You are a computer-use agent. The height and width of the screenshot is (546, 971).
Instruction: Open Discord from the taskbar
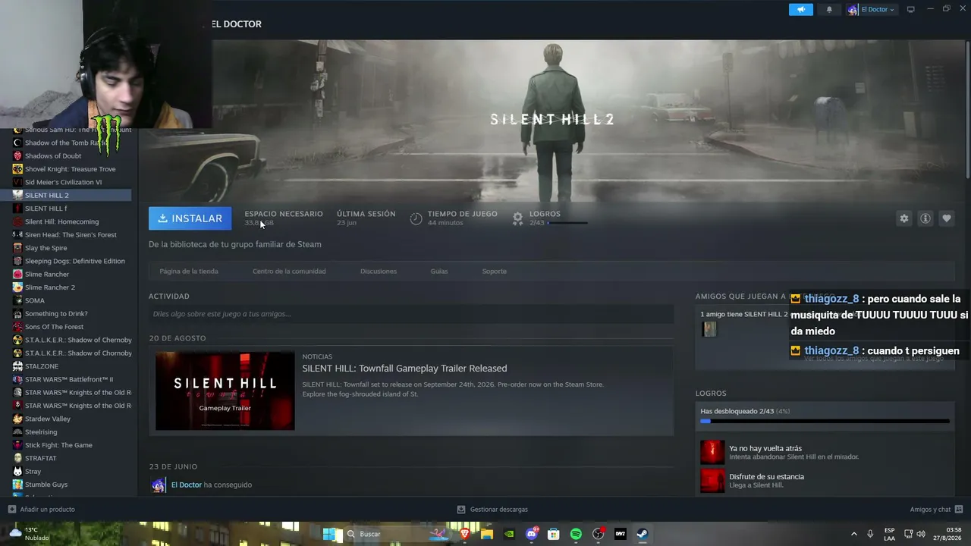point(532,534)
